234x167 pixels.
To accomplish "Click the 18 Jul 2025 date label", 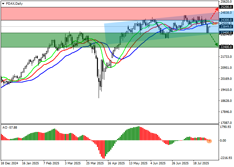I will tap(201, 163).
